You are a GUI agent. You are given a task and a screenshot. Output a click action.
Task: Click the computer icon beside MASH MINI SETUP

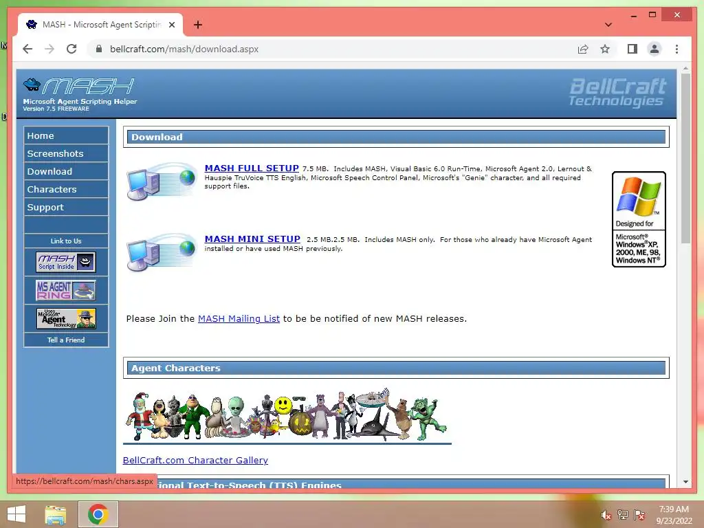[161, 252]
